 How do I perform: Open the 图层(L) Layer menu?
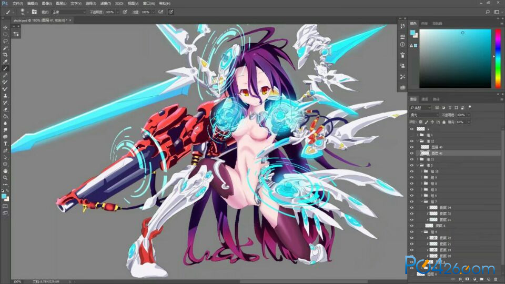coord(61,4)
